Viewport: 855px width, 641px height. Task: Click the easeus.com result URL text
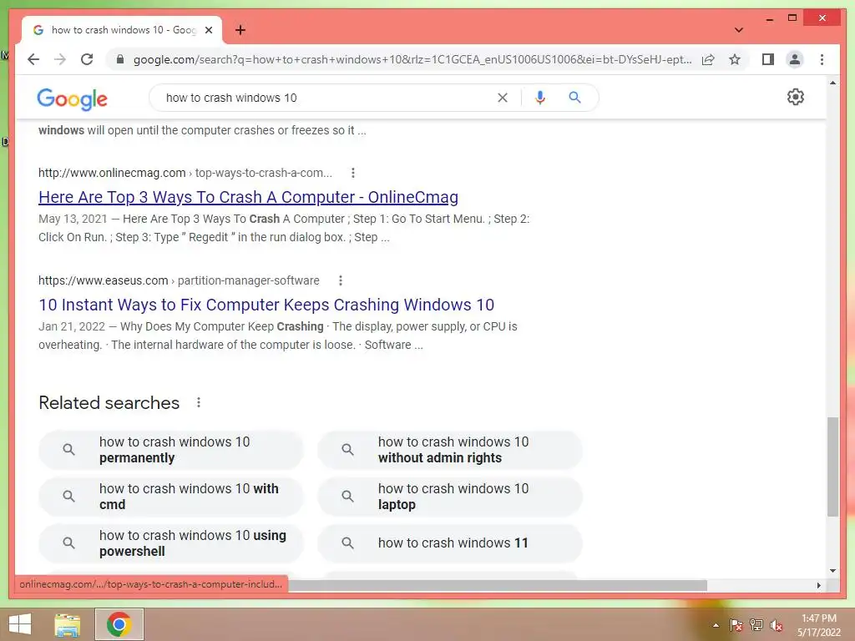tap(179, 280)
